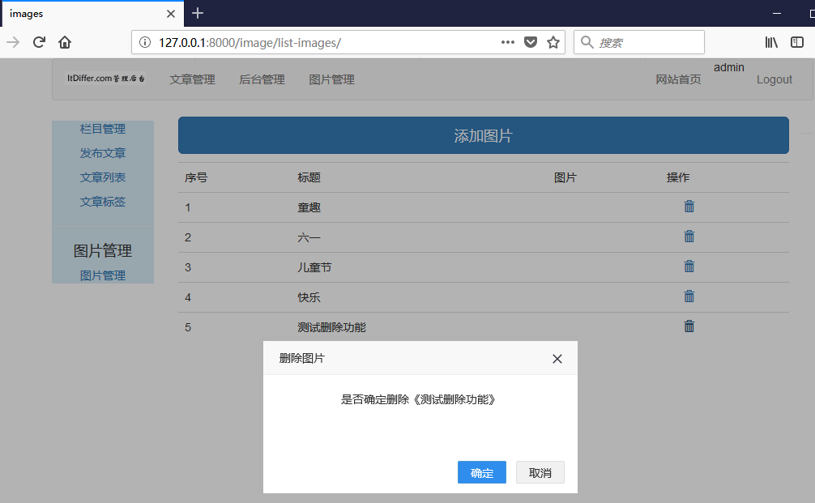
Task: Click the title cell 儿童节
Action: [314, 267]
